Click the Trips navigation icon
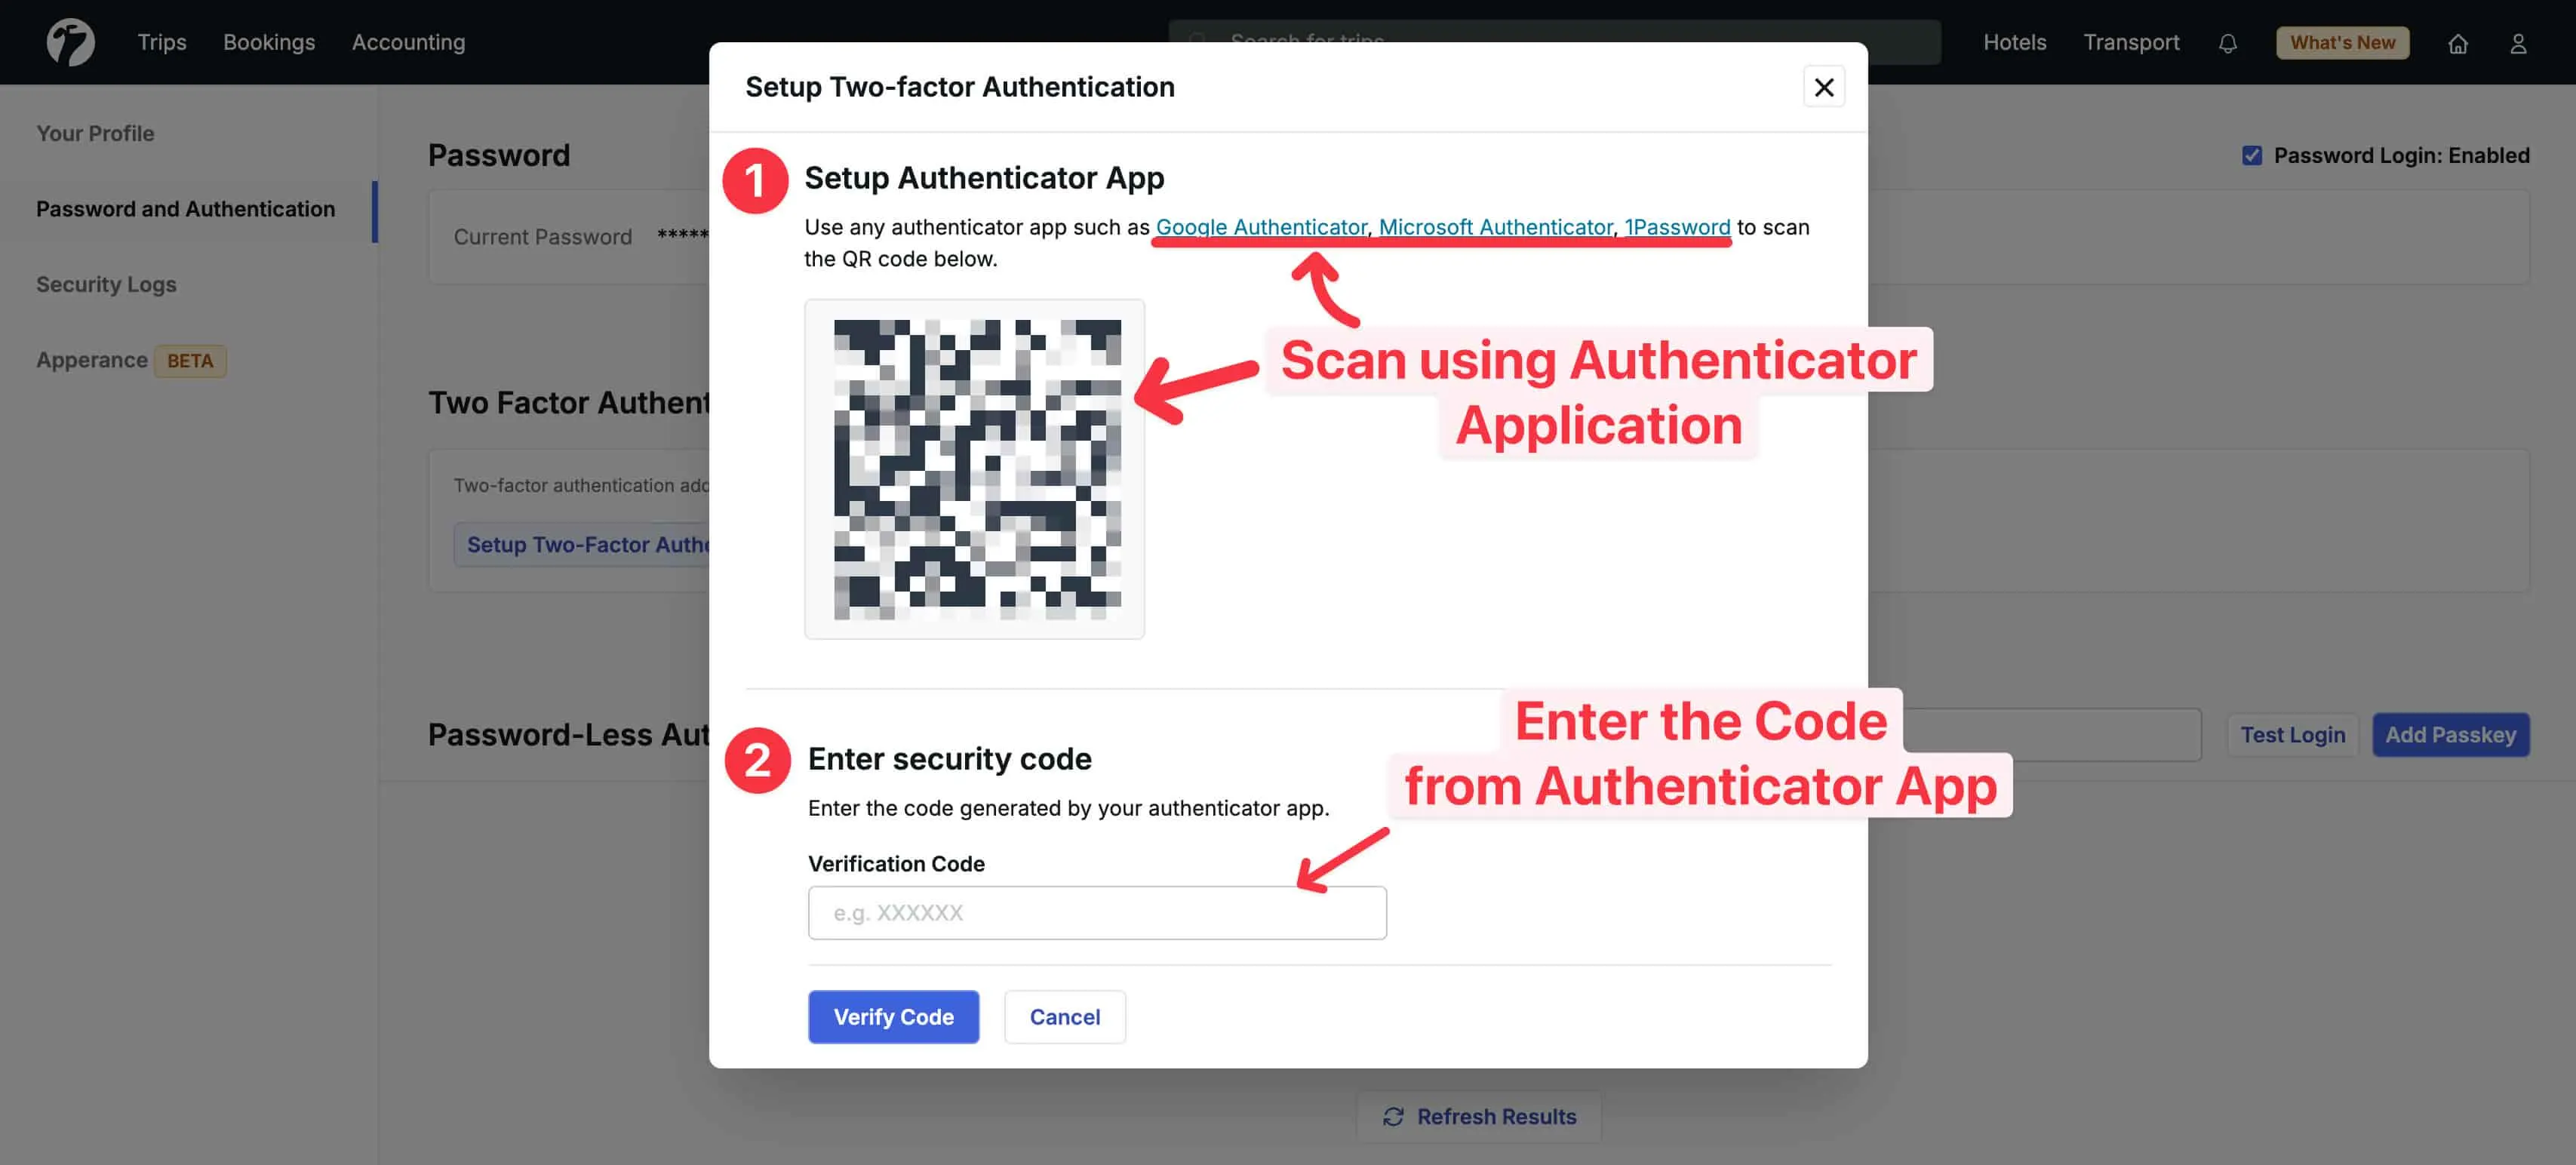Viewport: 2576px width, 1165px height. 161,41
